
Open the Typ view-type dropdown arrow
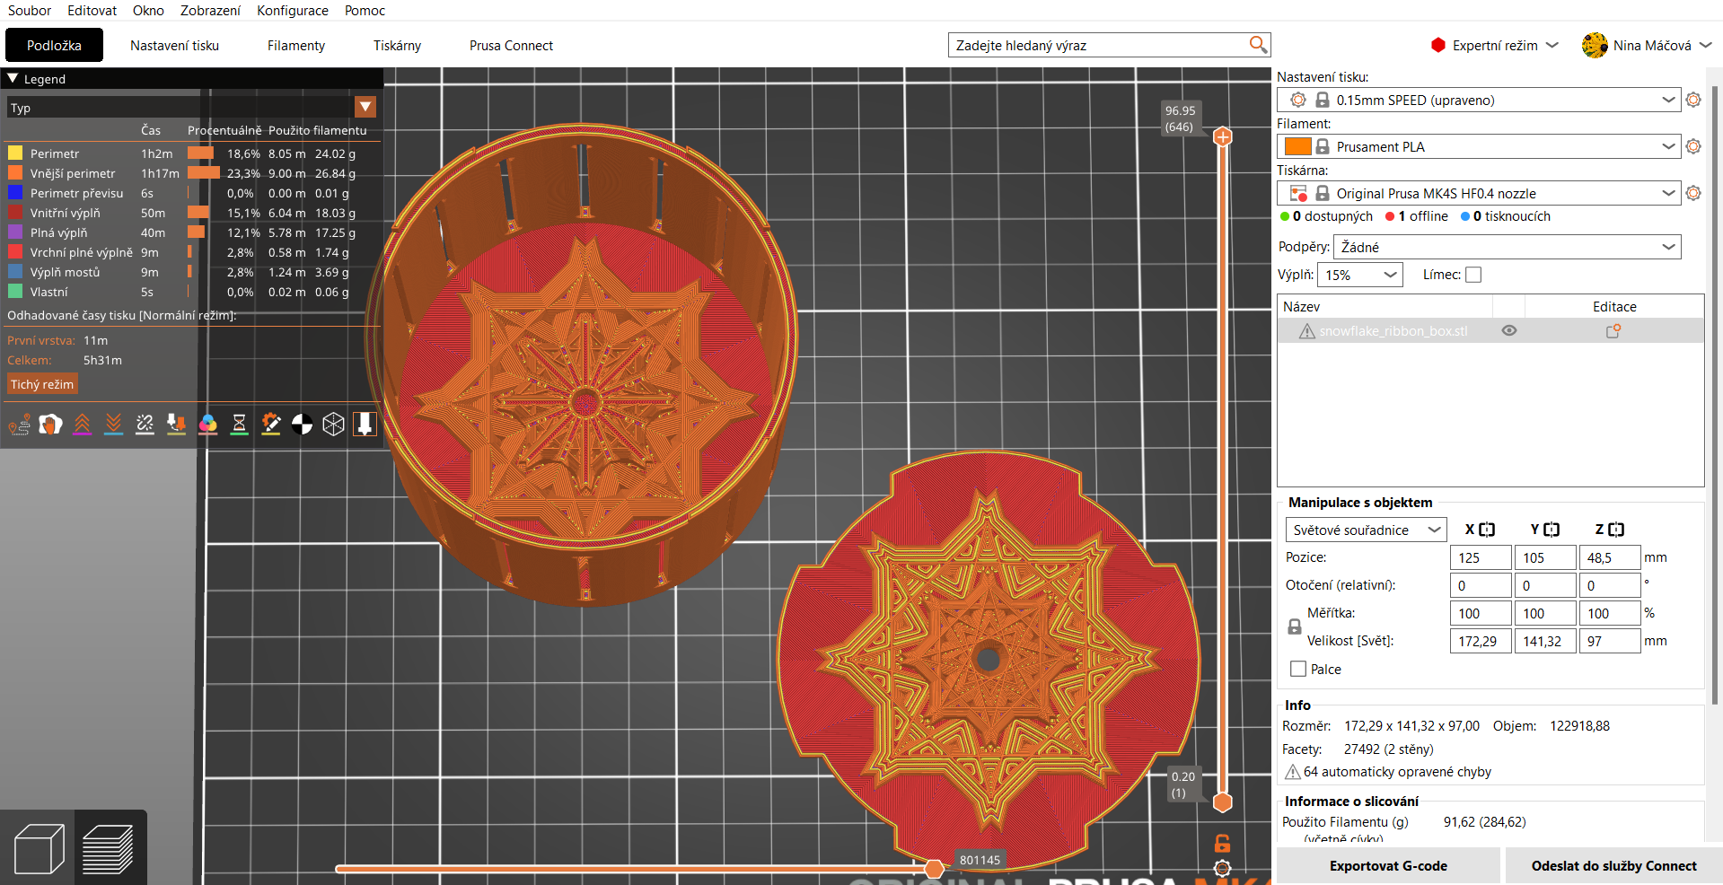[x=365, y=107]
